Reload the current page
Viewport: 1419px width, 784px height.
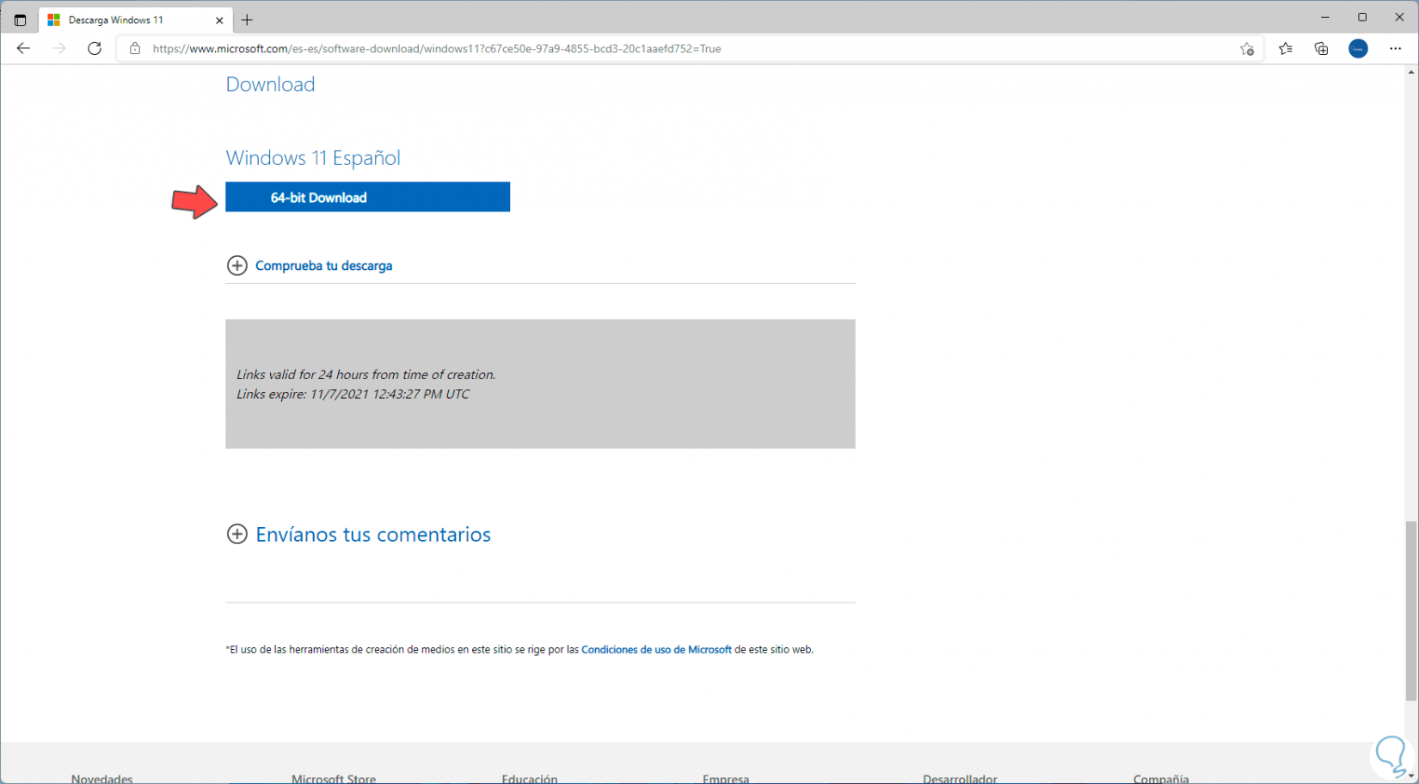tap(95, 48)
